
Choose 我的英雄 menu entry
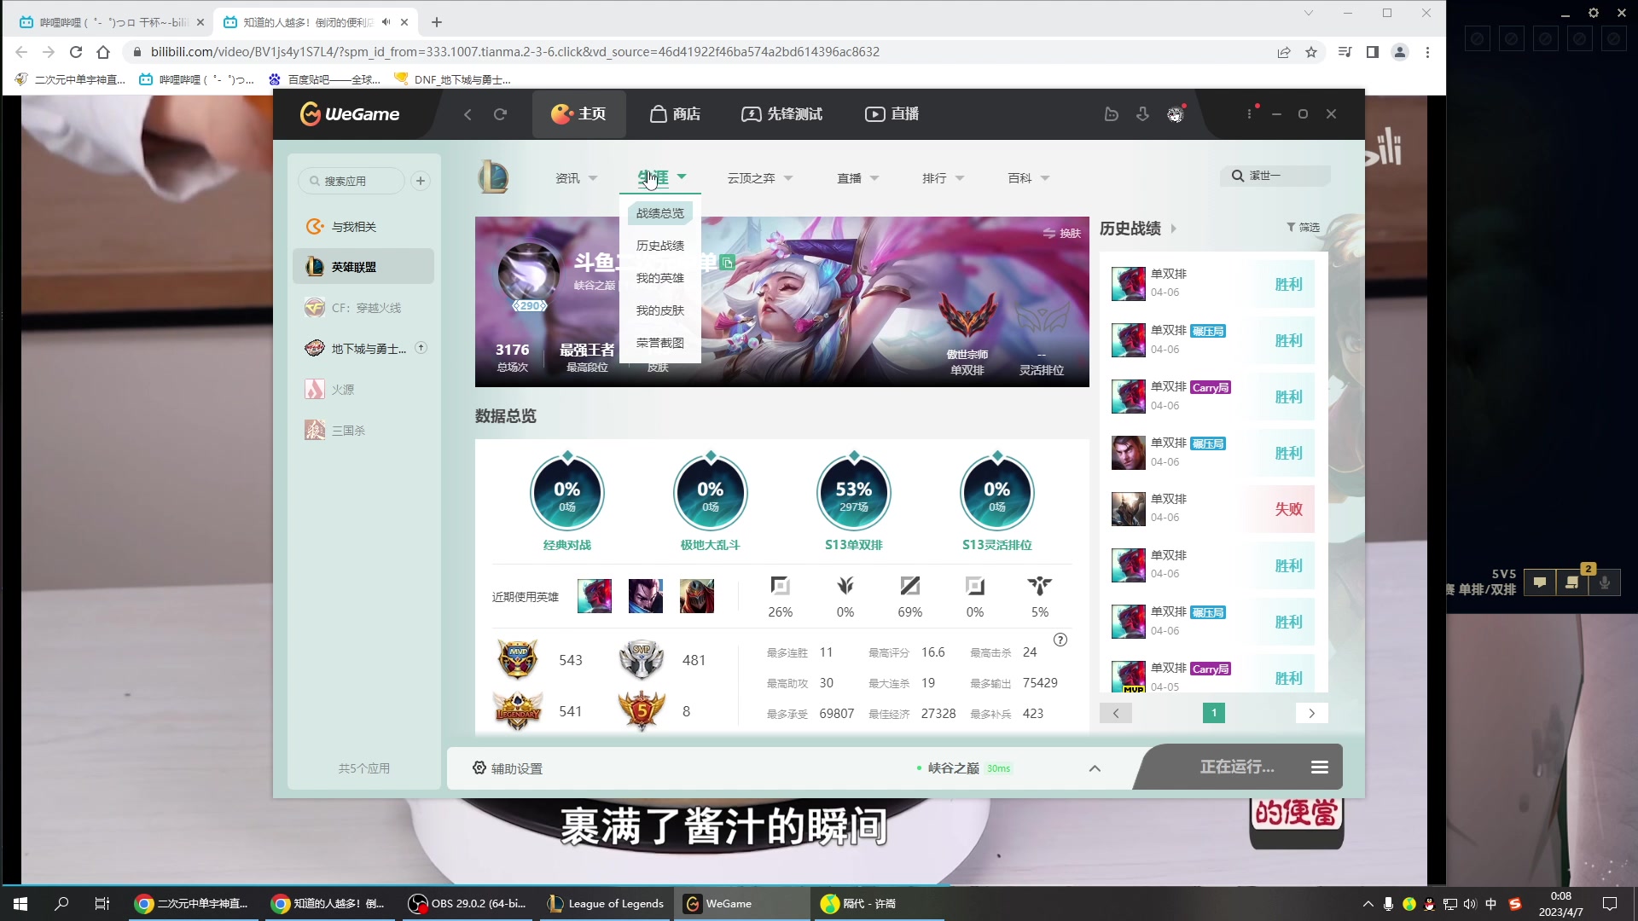point(660,278)
